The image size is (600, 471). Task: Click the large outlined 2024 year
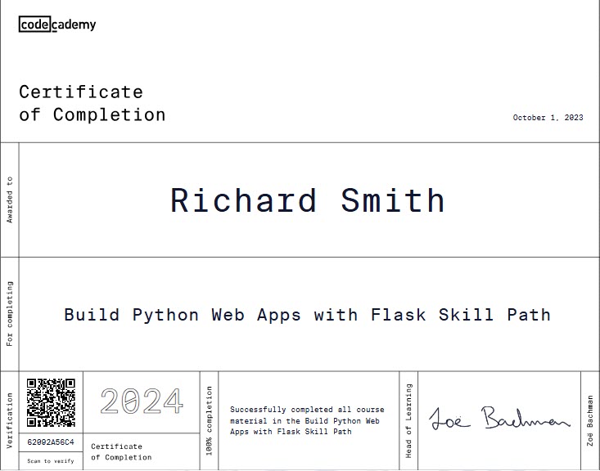tap(142, 401)
